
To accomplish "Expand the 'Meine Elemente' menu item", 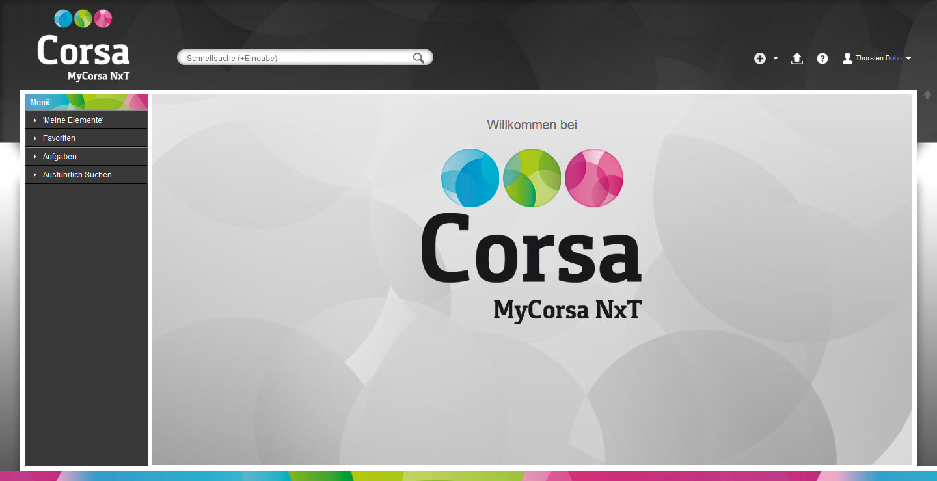I will [x=35, y=120].
